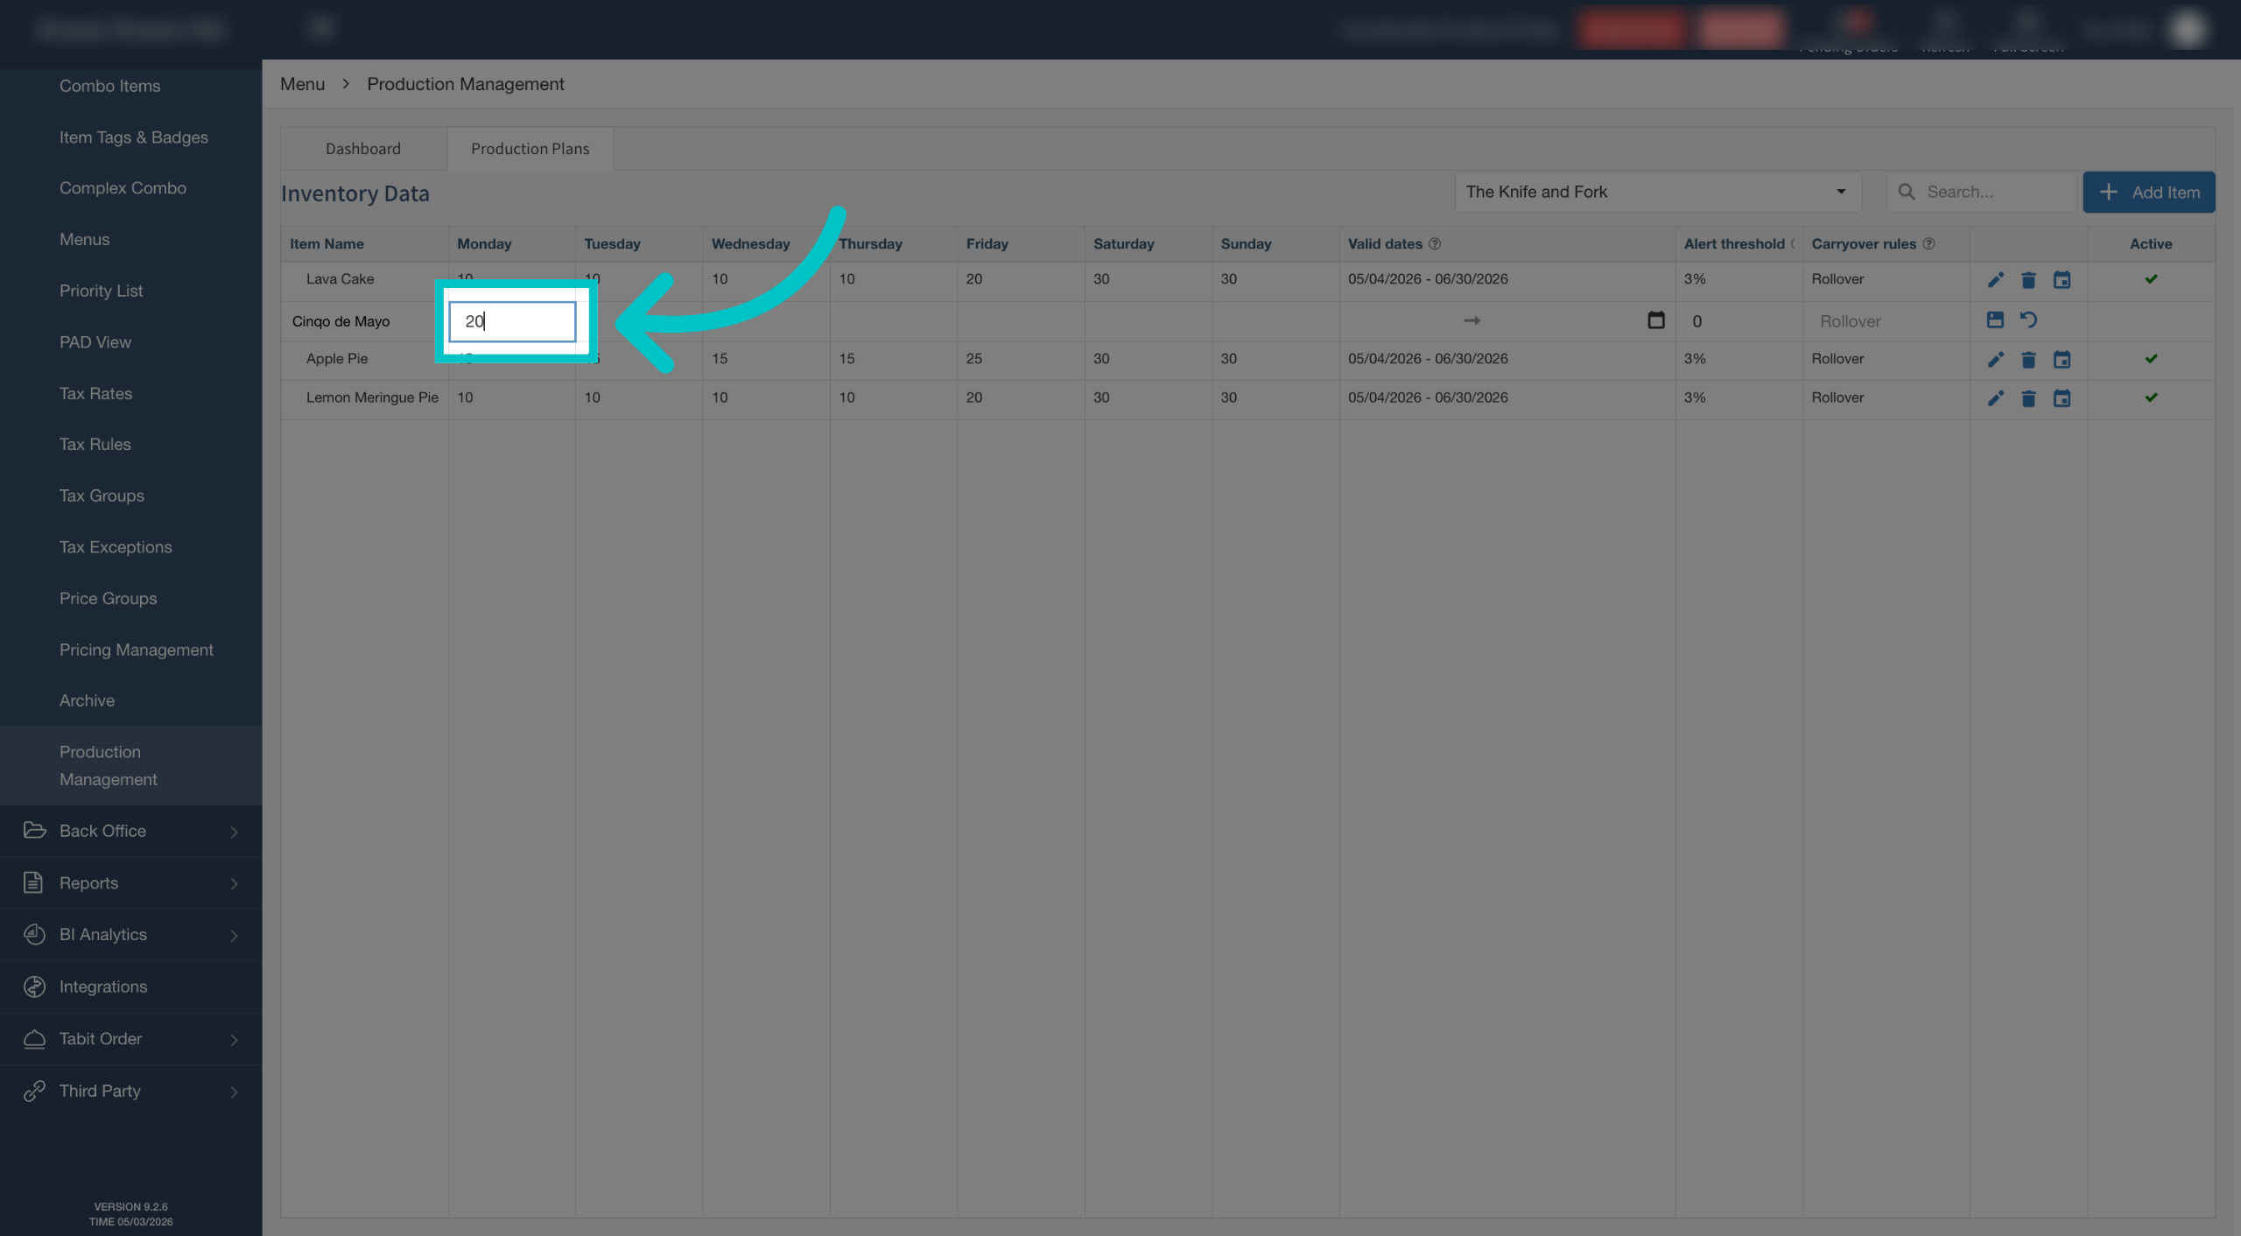Save the Cinqo de Mayo row
This screenshot has height=1236, width=2241.
coord(1995,320)
